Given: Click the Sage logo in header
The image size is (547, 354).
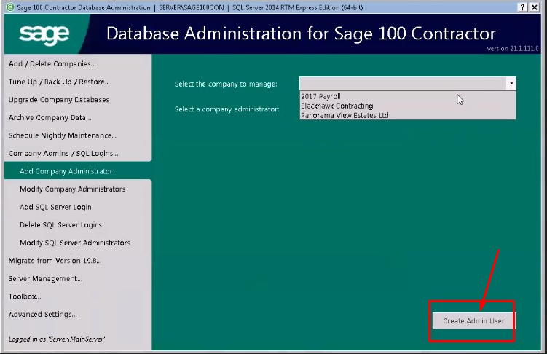Looking at the screenshot, I should pyautogui.click(x=44, y=34).
